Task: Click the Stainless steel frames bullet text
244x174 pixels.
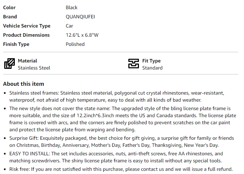Action: (117, 96)
